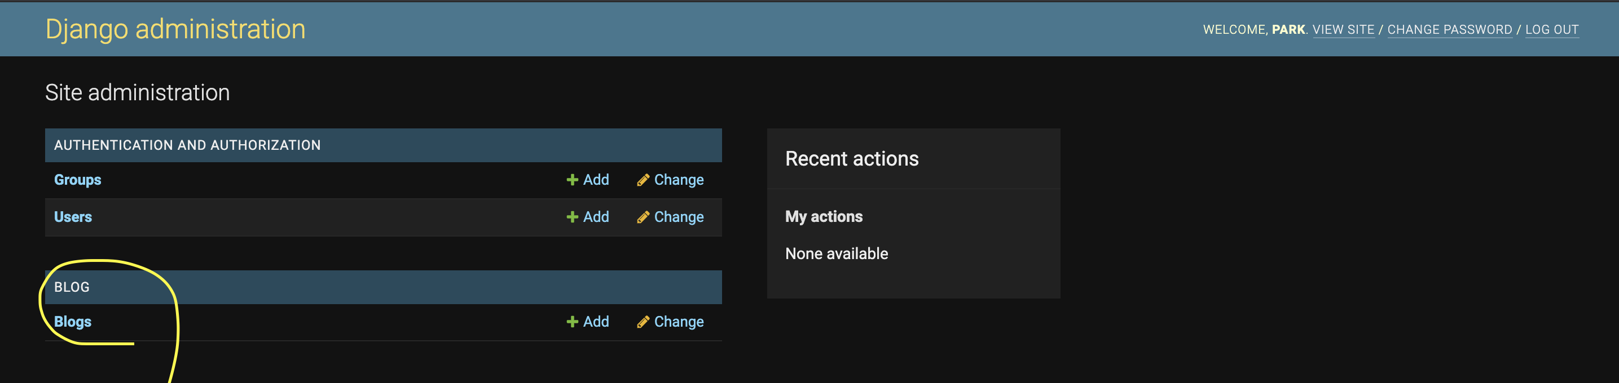The image size is (1619, 383).
Task: Click the pencil icon in Users row
Action: tap(643, 217)
